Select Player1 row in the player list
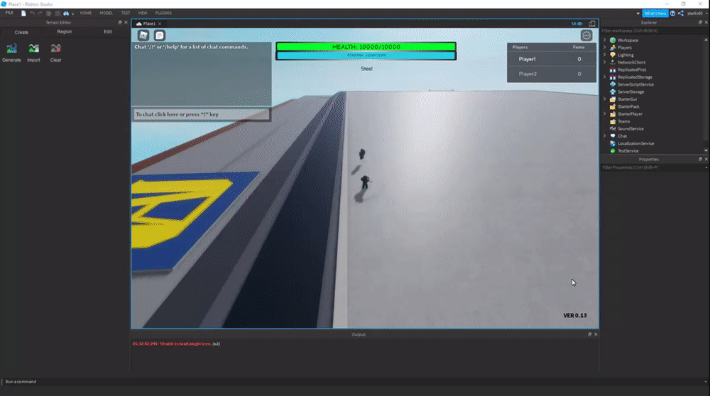The height and width of the screenshot is (396, 710). [552, 59]
